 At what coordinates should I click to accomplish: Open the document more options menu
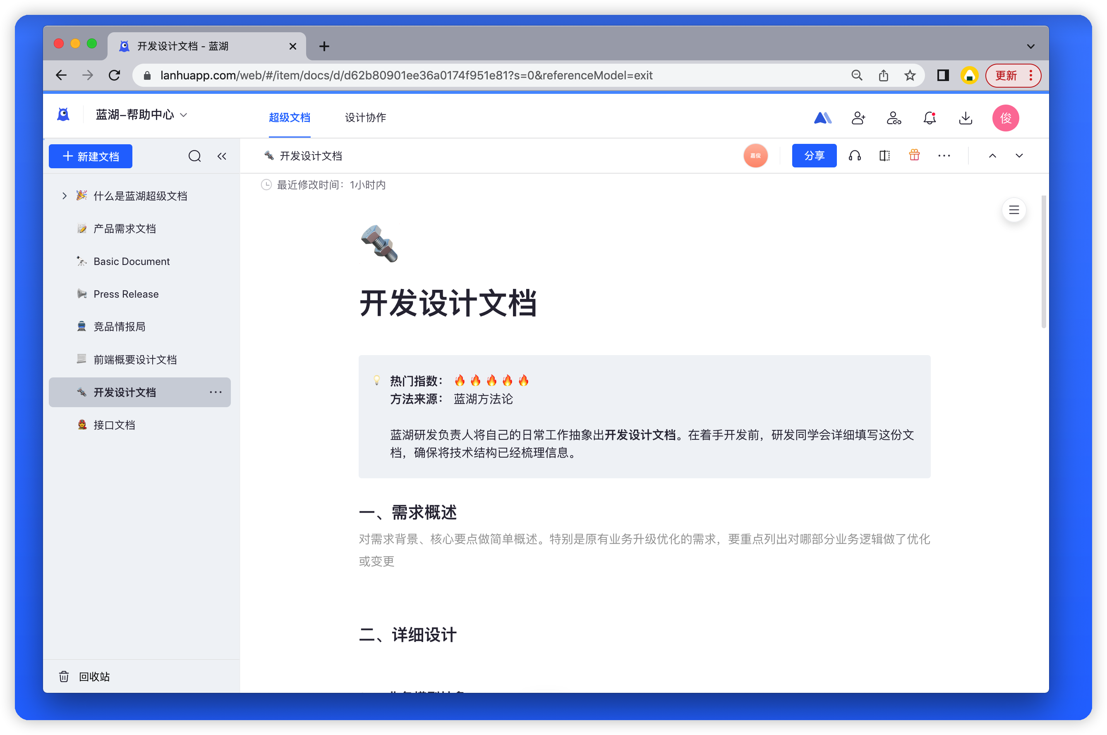click(944, 155)
